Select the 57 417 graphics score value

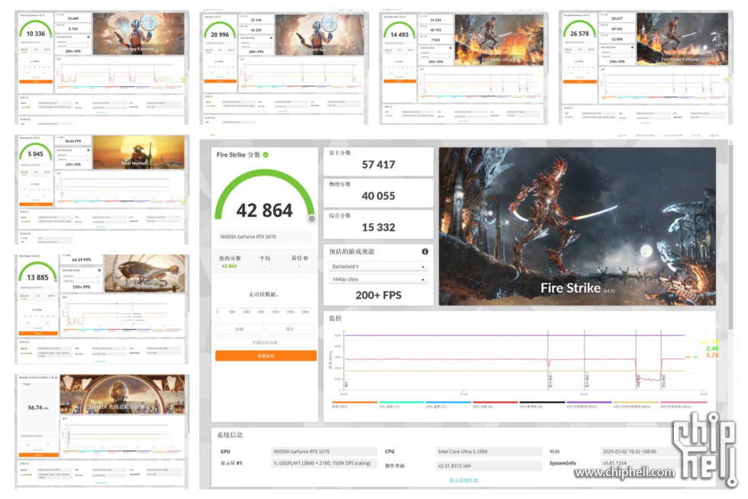(379, 165)
